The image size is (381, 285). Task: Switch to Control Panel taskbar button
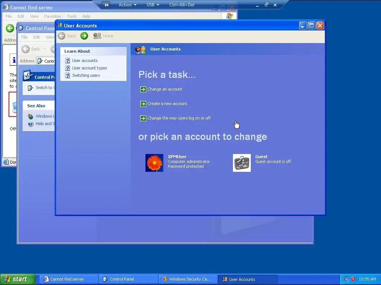(128, 279)
